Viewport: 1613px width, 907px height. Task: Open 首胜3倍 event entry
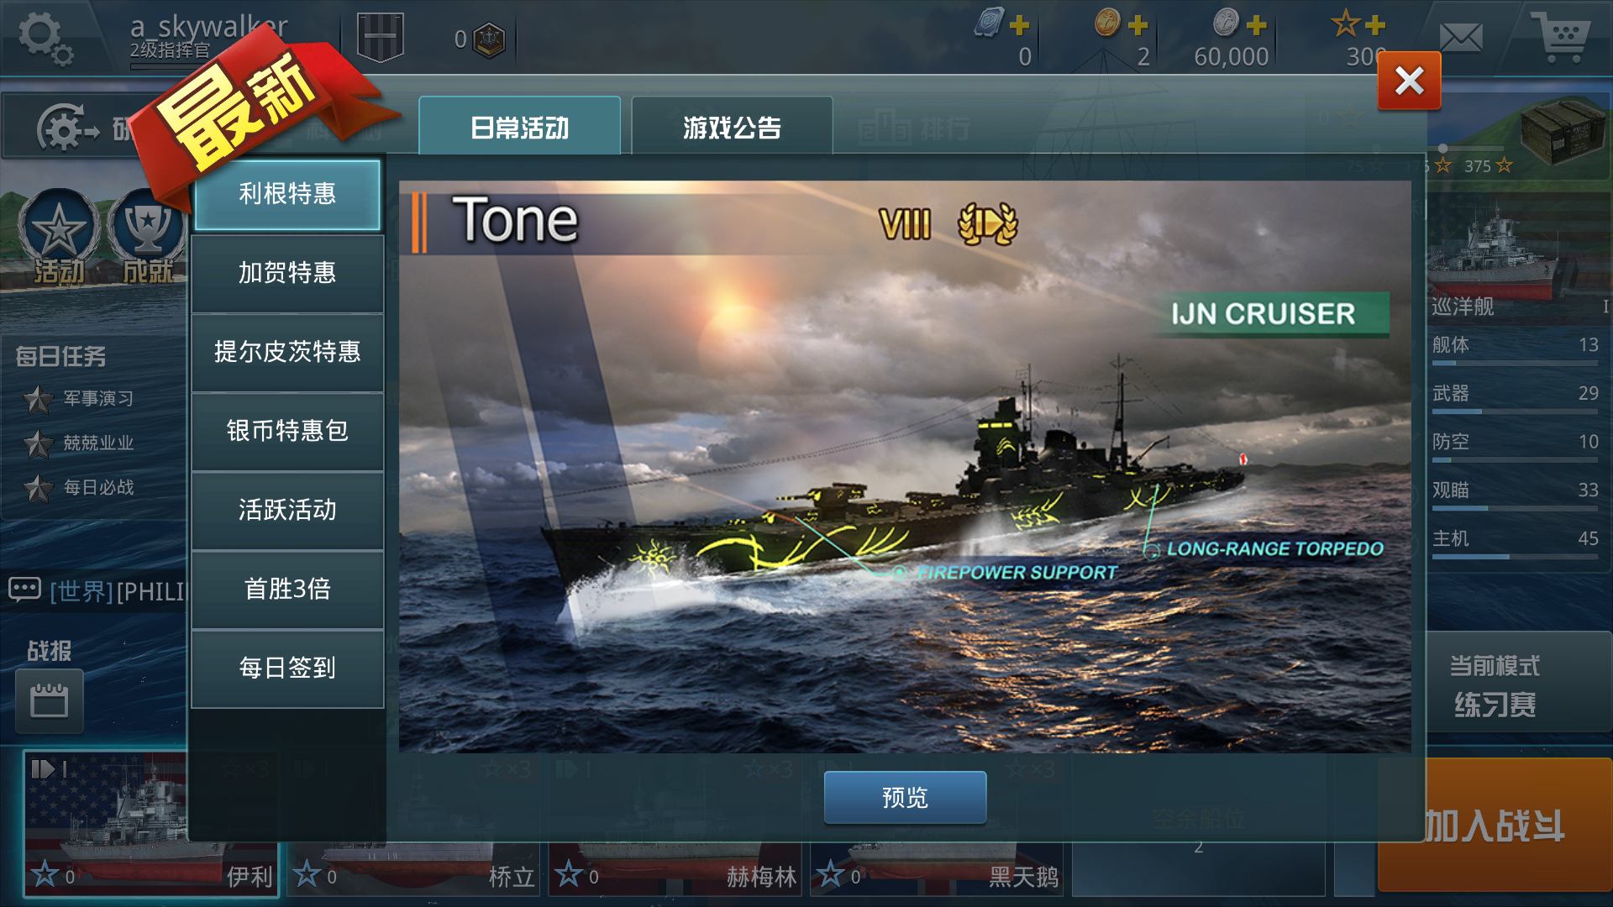click(x=287, y=589)
